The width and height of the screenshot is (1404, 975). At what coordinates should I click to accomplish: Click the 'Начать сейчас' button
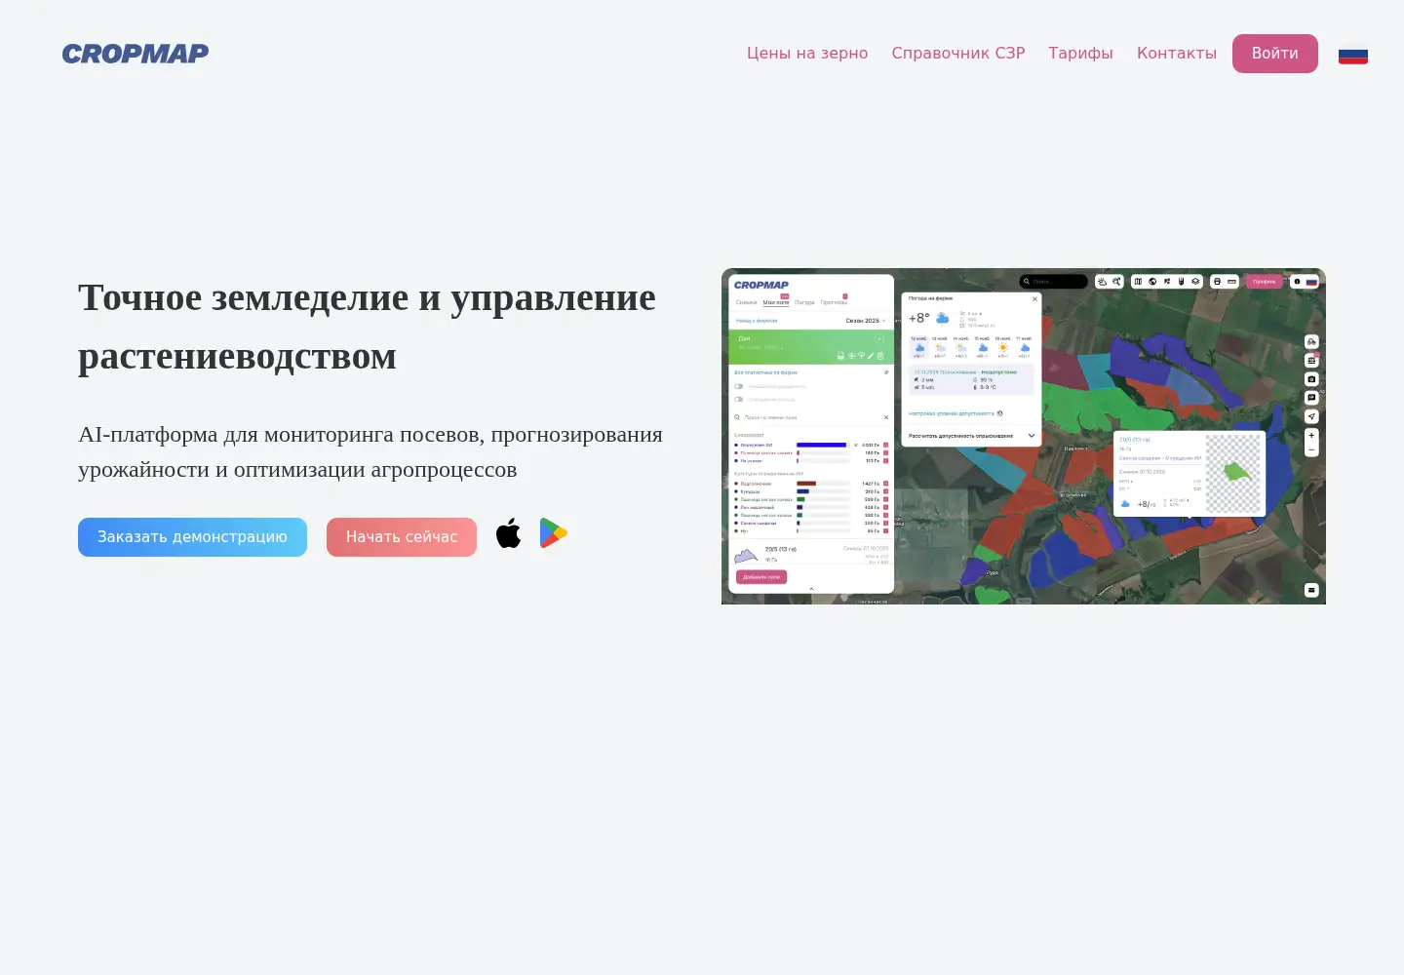[402, 537]
